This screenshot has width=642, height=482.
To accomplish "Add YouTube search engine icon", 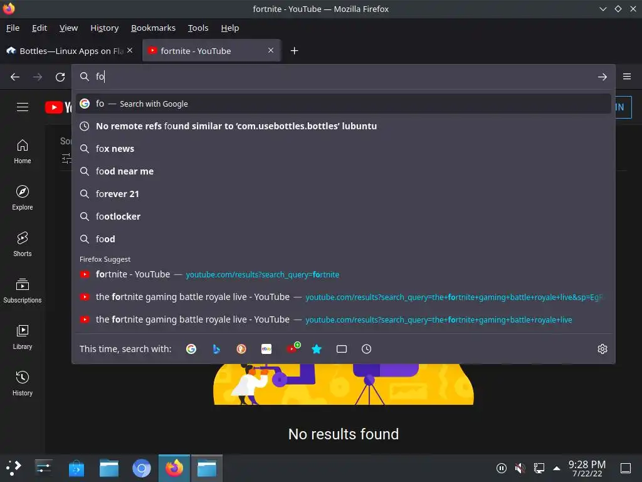I will tap(292, 348).
